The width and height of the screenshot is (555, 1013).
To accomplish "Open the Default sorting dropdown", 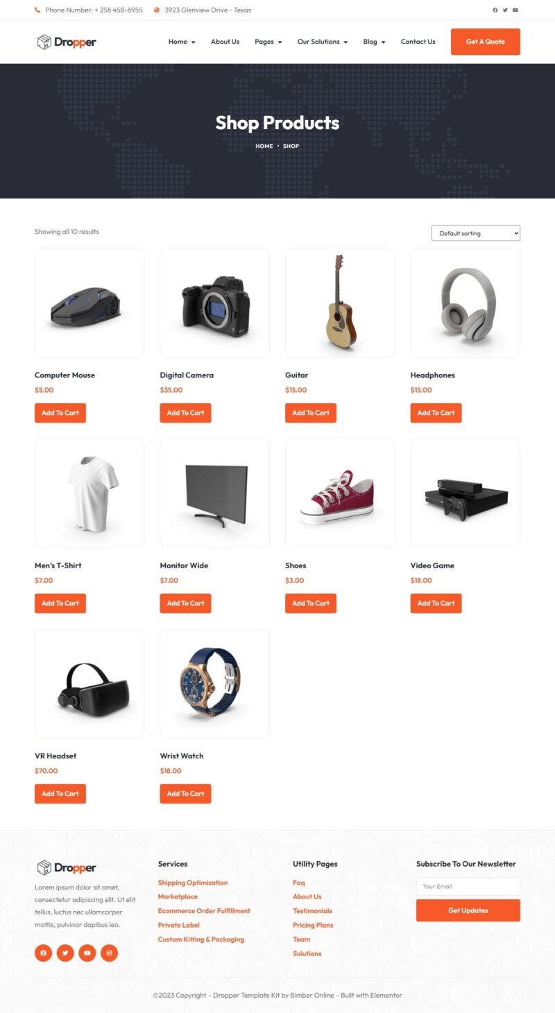I will click(x=476, y=233).
